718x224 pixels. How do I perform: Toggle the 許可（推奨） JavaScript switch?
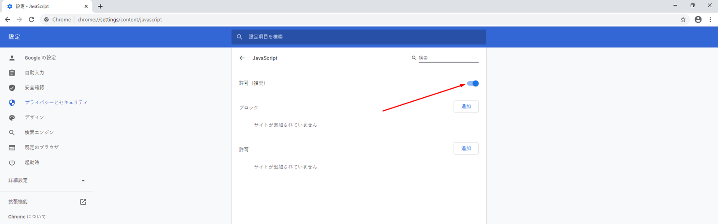473,83
